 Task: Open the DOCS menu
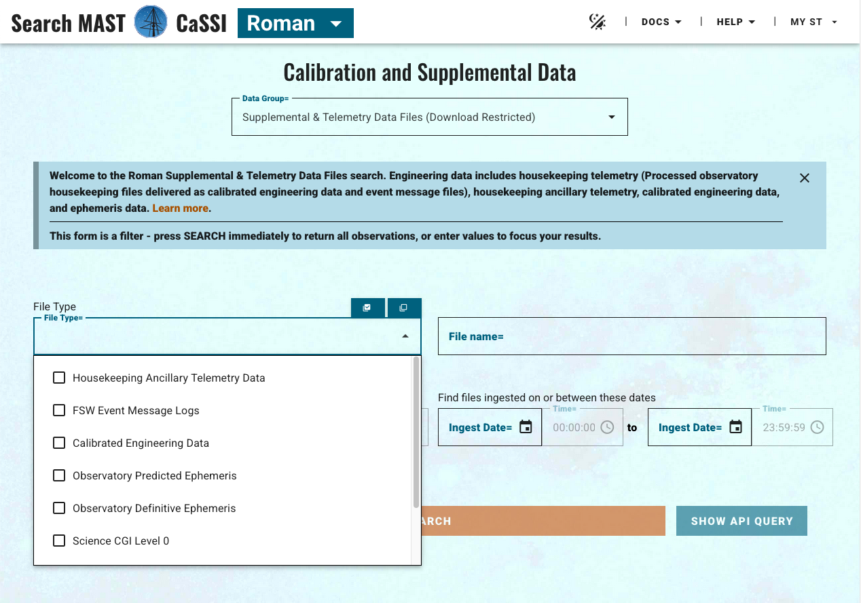(661, 22)
